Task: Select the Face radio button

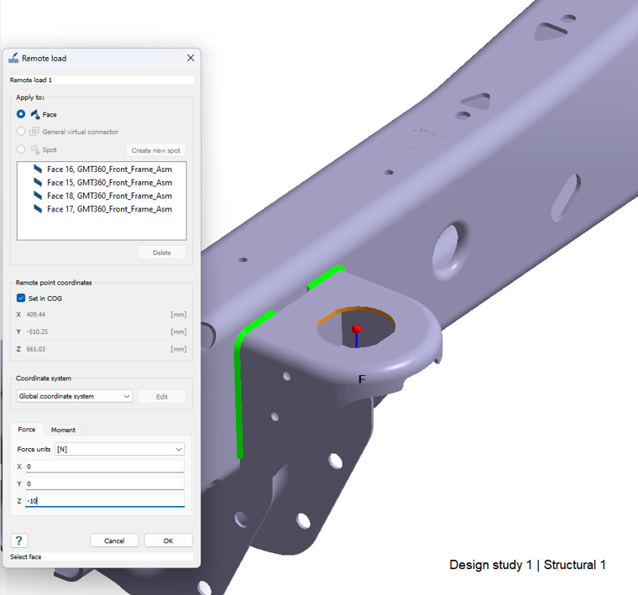Action: 21,114
